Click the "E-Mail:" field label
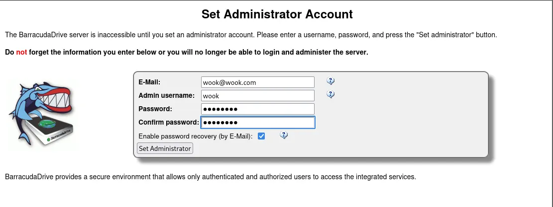This screenshot has width=553, height=207. pyautogui.click(x=153, y=82)
